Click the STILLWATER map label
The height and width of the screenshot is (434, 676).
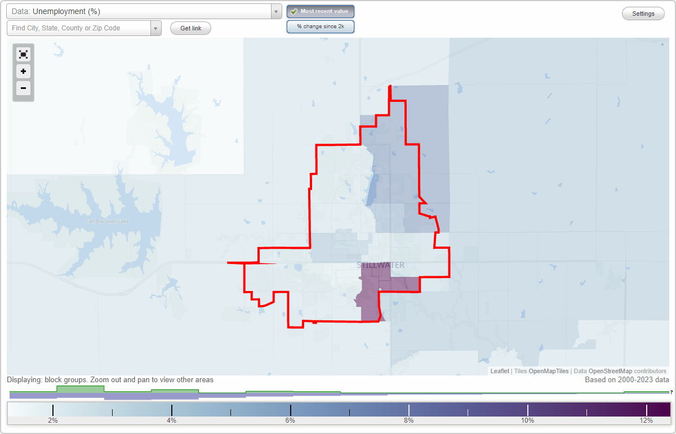[x=380, y=265]
